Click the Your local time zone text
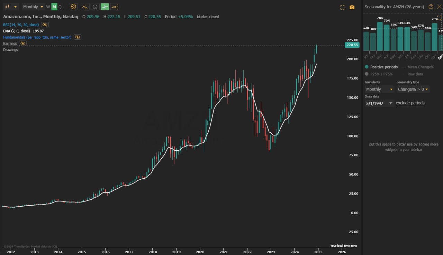Screen dimensions: 443x255 pyautogui.click(x=343, y=246)
